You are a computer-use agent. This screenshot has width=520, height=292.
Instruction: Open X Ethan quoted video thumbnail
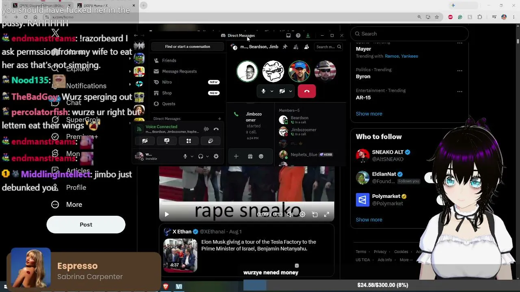[180, 255]
